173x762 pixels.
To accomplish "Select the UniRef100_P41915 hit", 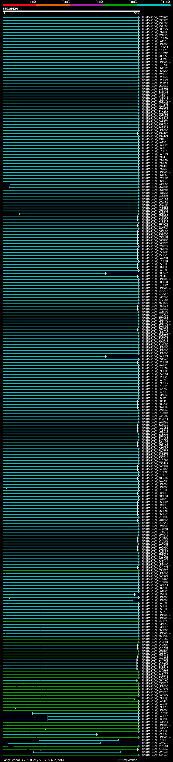I will point(155,728).
